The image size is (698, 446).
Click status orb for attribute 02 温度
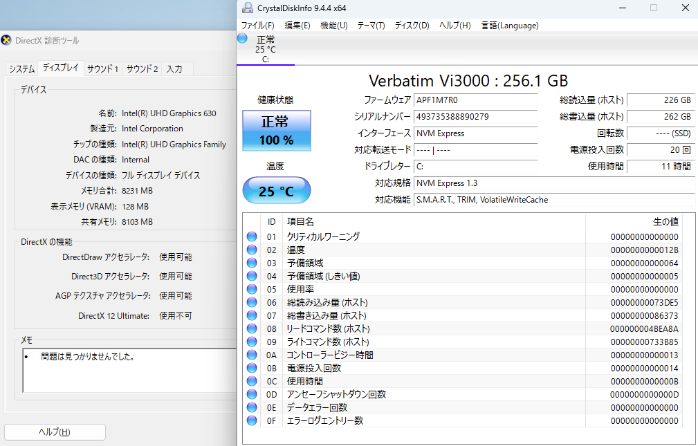[252, 250]
